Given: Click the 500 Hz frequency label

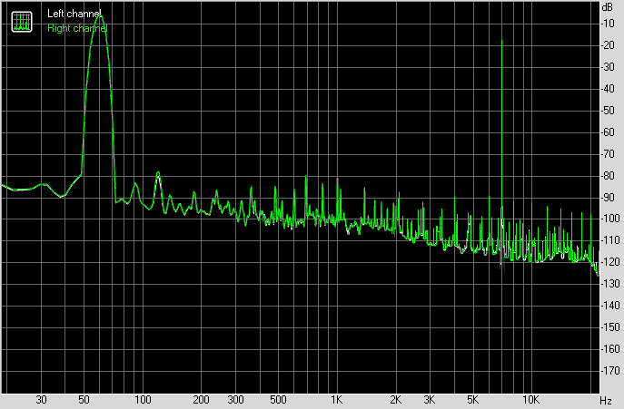Looking at the screenshot, I should 278,400.
